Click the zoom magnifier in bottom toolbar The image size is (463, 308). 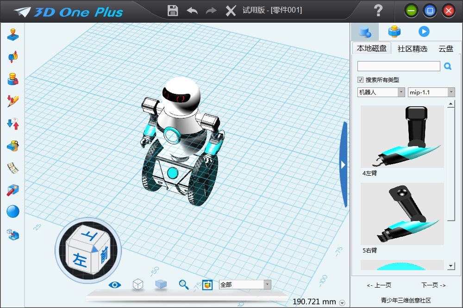point(184,285)
